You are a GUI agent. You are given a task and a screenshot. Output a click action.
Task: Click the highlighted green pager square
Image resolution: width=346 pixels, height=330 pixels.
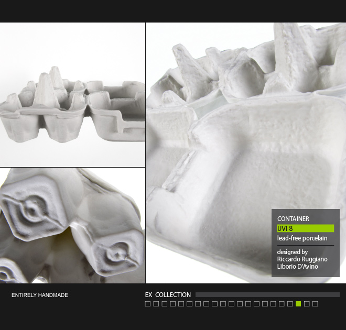point(299,304)
